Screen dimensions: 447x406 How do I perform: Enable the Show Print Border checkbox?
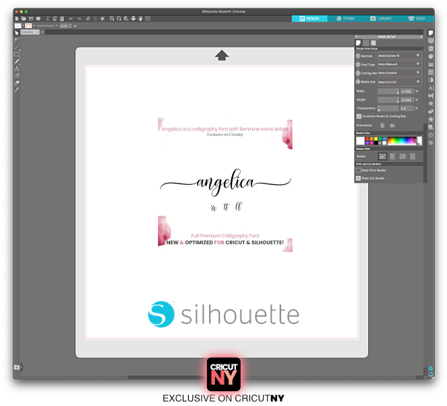point(358,170)
